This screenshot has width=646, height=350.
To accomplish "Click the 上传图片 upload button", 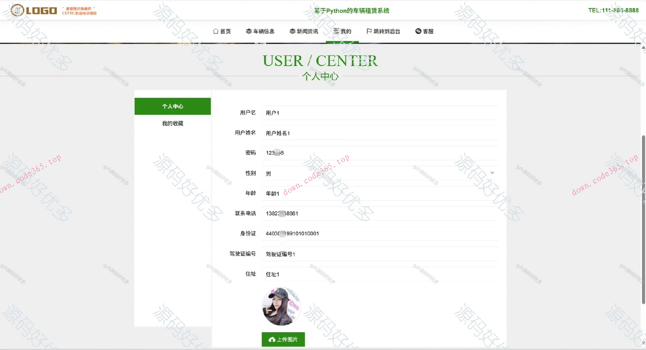I will (x=283, y=340).
